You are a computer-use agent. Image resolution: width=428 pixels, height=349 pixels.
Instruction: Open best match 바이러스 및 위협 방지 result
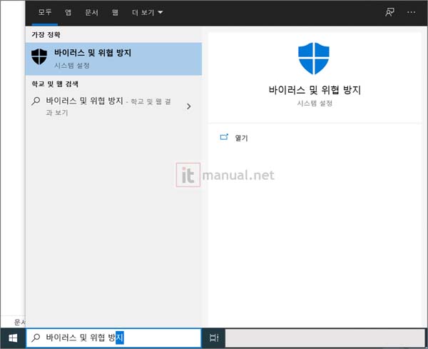[x=113, y=59]
